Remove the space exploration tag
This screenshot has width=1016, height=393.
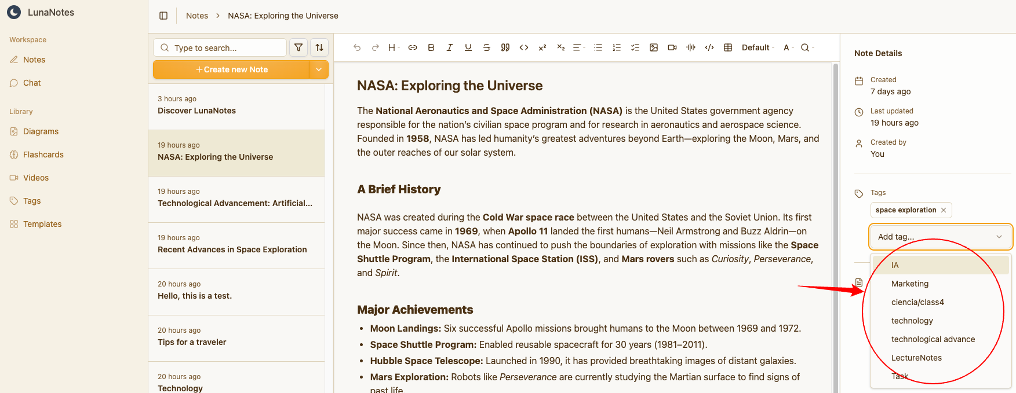click(944, 210)
